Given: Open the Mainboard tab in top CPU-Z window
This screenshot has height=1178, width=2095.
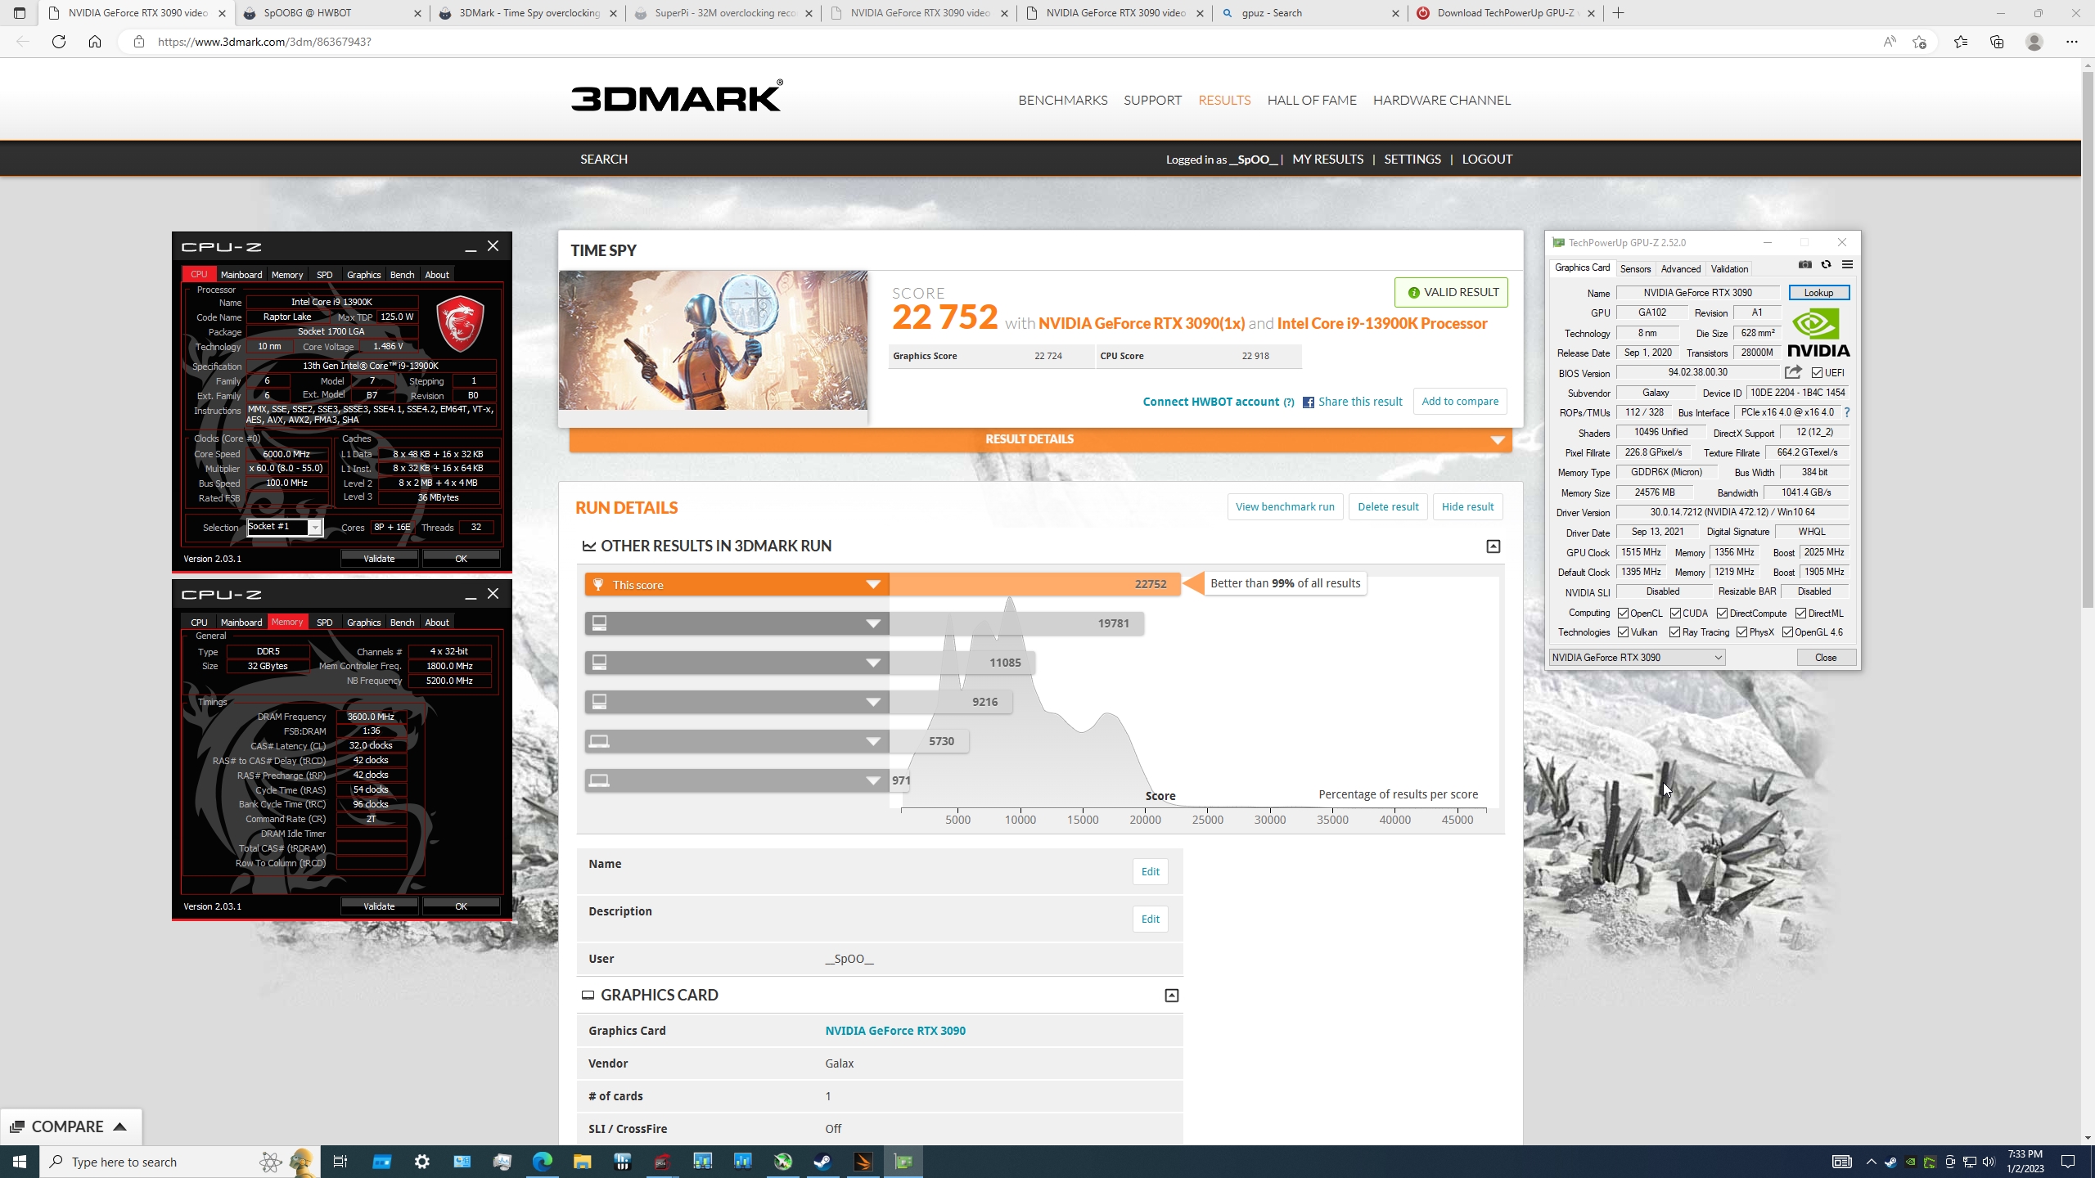Looking at the screenshot, I should [x=241, y=275].
